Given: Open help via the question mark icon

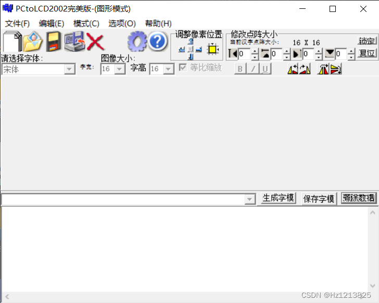Looking at the screenshot, I should pyautogui.click(x=158, y=41).
